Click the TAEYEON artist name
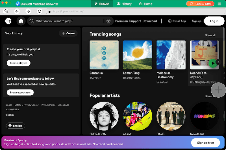 [x=95, y=78]
